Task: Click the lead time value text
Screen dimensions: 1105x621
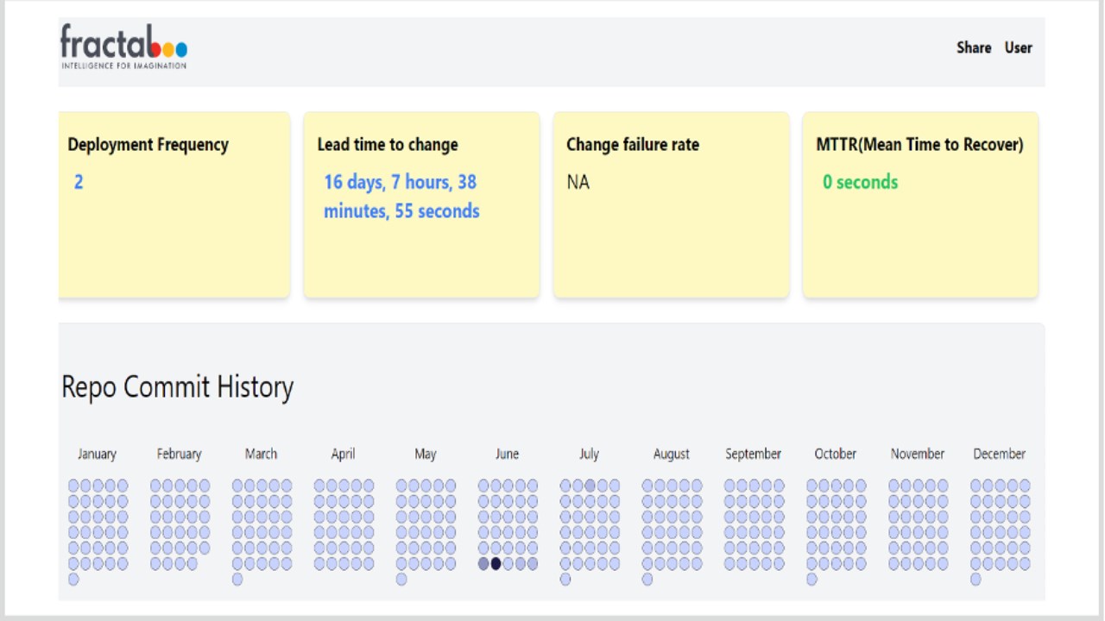Action: click(x=401, y=197)
